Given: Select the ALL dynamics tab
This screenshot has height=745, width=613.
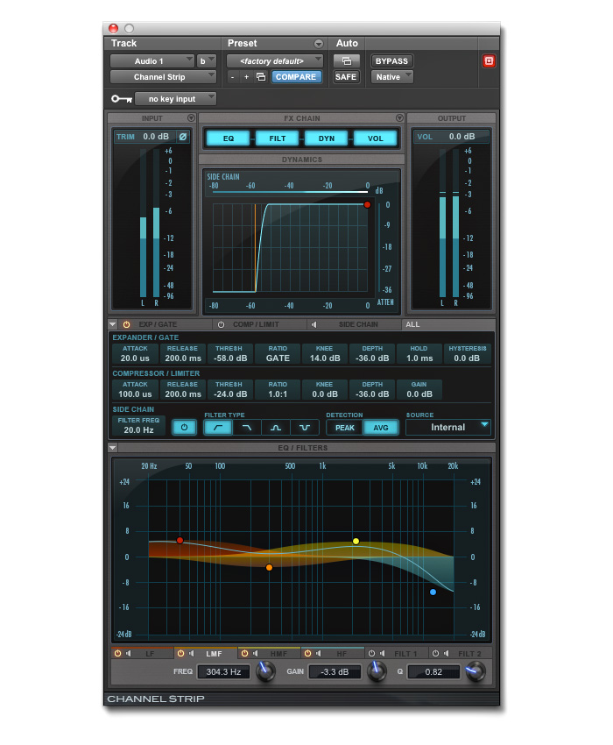Looking at the screenshot, I should pos(412,324).
